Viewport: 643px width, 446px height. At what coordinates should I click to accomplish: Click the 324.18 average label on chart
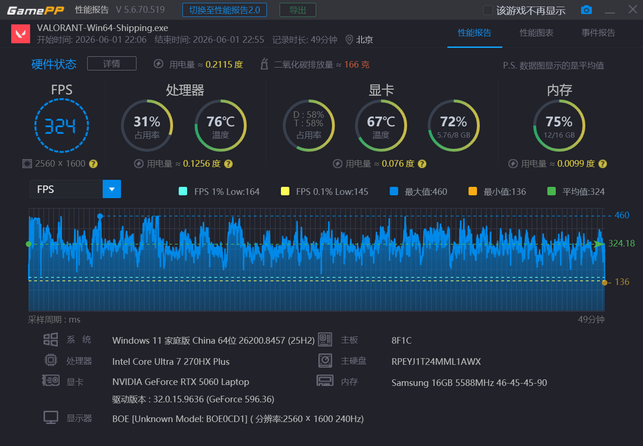click(621, 243)
